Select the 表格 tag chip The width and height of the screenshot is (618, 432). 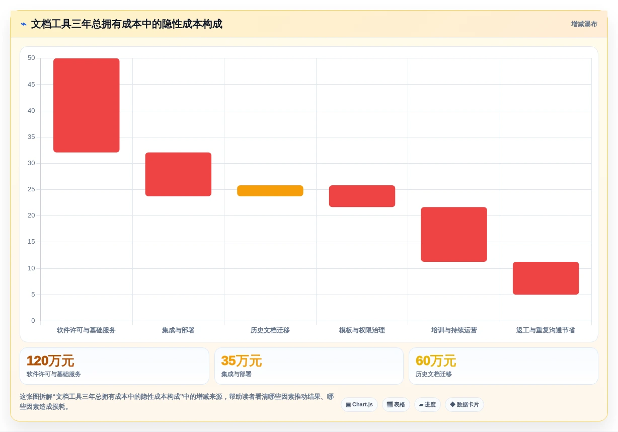[396, 405]
